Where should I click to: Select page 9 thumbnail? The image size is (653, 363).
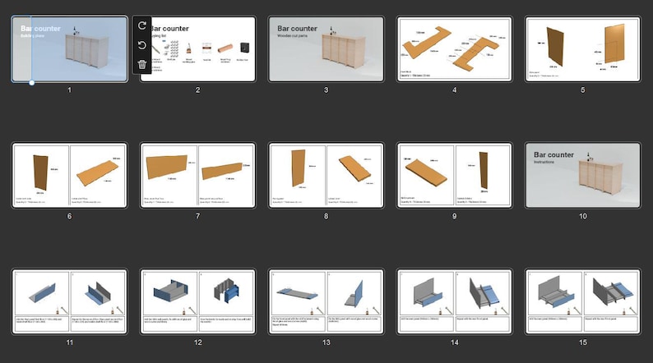454,175
